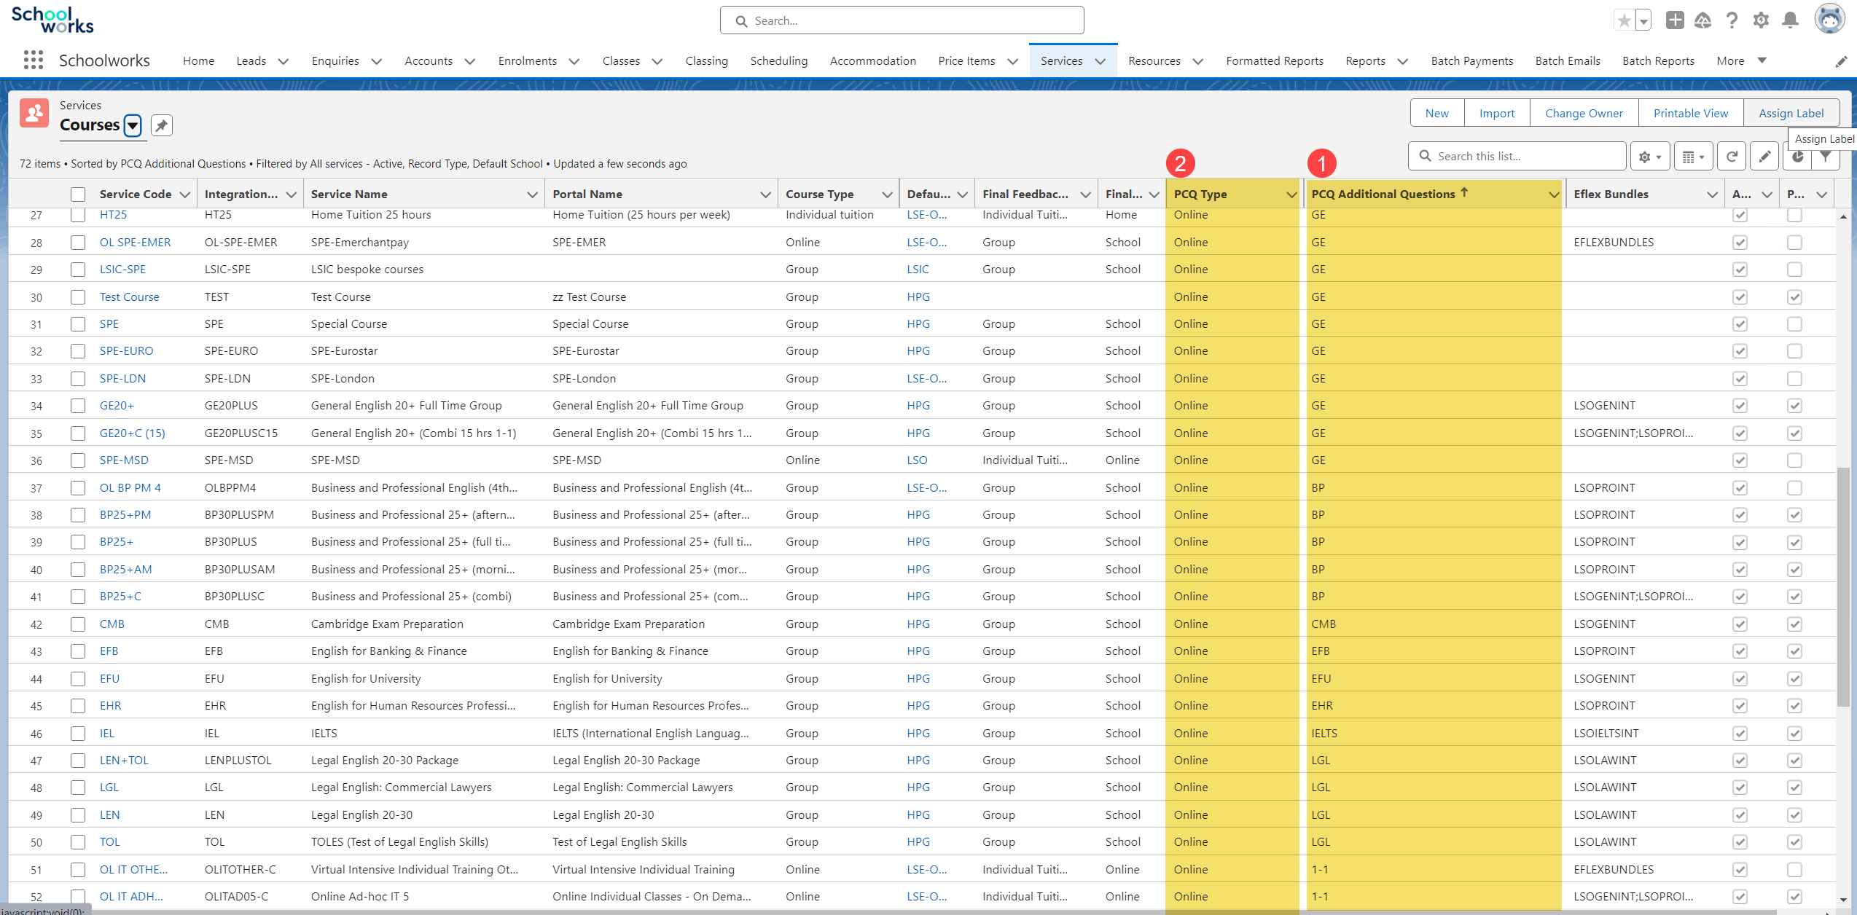Image resolution: width=1857 pixels, height=915 pixels.
Task: Go to the Home tab
Action: pyautogui.click(x=198, y=61)
